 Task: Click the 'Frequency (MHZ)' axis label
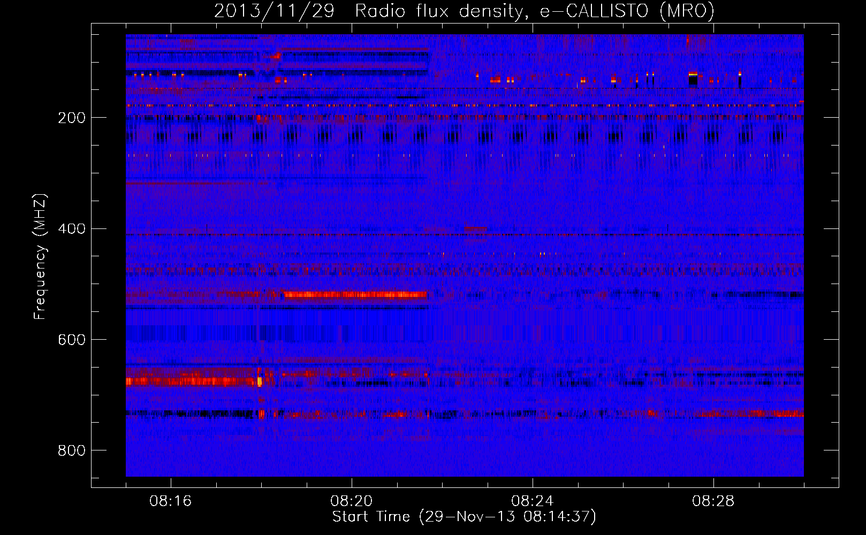tap(40, 257)
